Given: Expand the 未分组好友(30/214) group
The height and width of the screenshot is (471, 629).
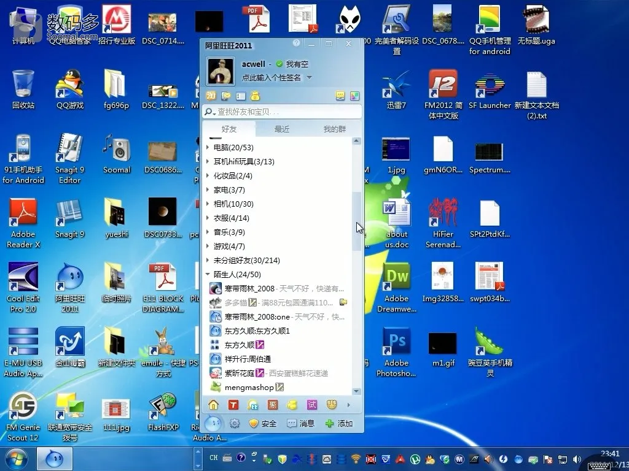Looking at the screenshot, I should [x=208, y=260].
